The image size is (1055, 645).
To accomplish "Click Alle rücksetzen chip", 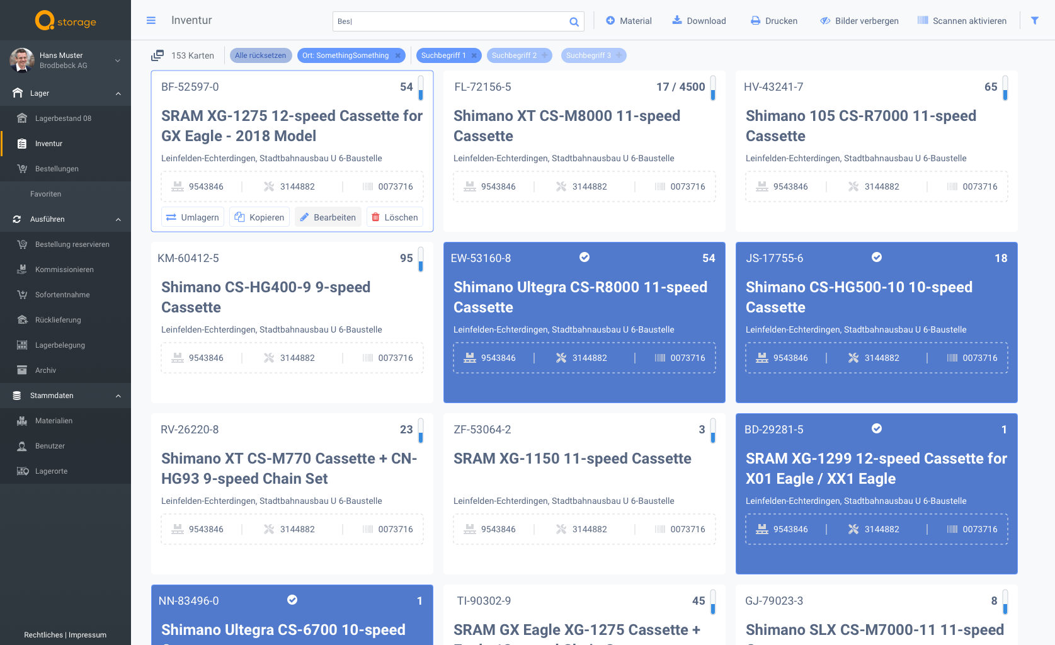I will pos(261,55).
